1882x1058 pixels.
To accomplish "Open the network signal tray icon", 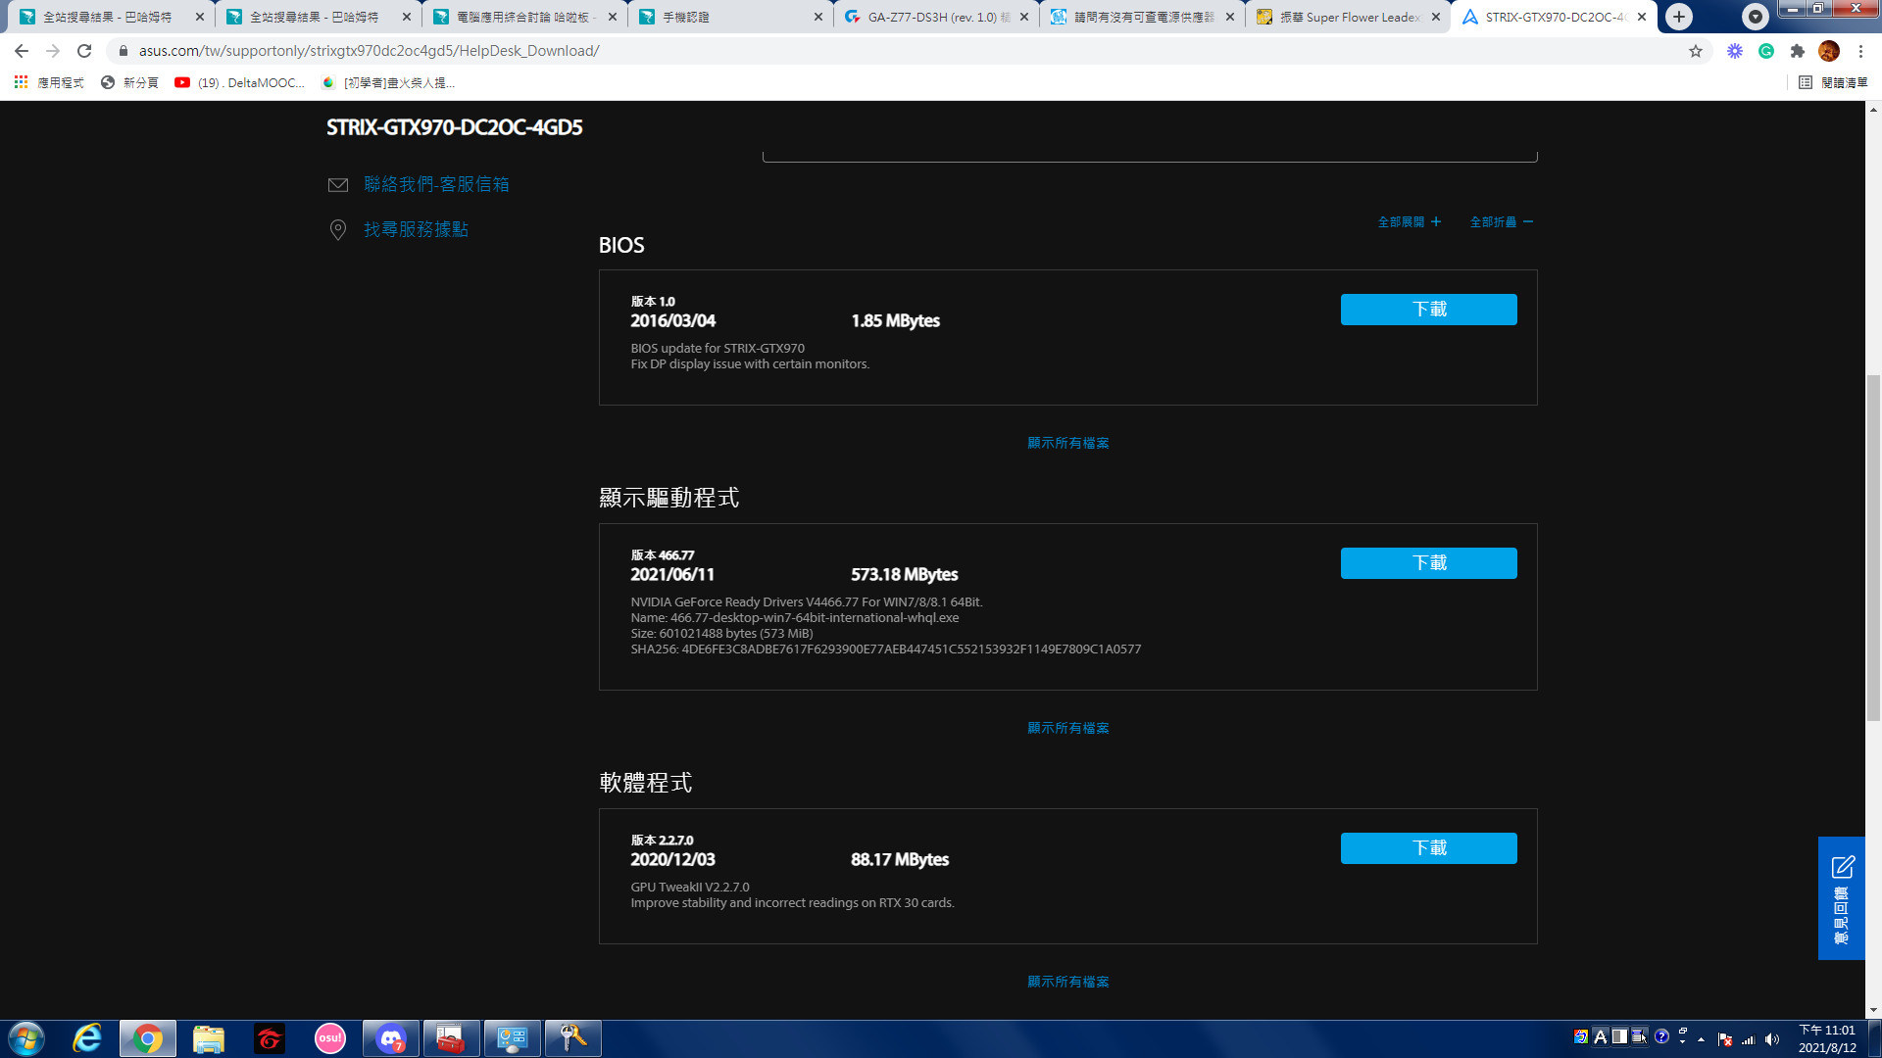I will point(1748,1039).
